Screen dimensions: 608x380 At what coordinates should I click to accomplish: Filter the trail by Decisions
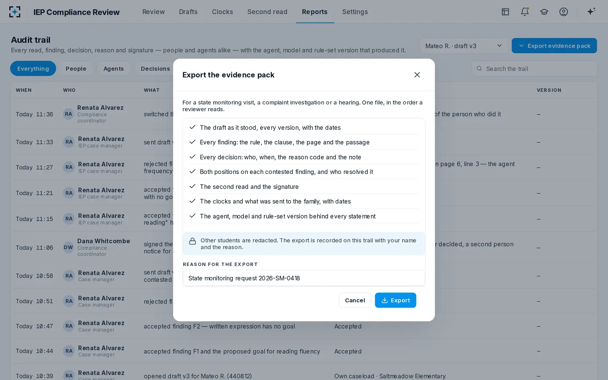pyautogui.click(x=155, y=68)
